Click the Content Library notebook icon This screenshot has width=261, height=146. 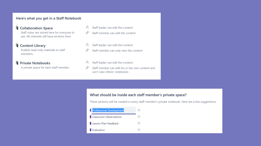tap(17, 45)
